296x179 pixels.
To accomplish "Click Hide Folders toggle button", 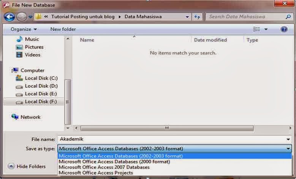I will pos(27,167).
